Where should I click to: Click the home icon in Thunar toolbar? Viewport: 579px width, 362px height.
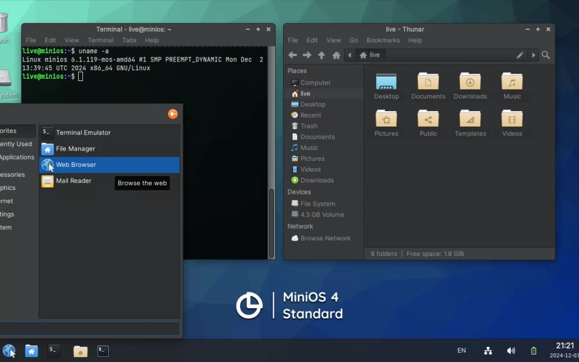(x=336, y=55)
